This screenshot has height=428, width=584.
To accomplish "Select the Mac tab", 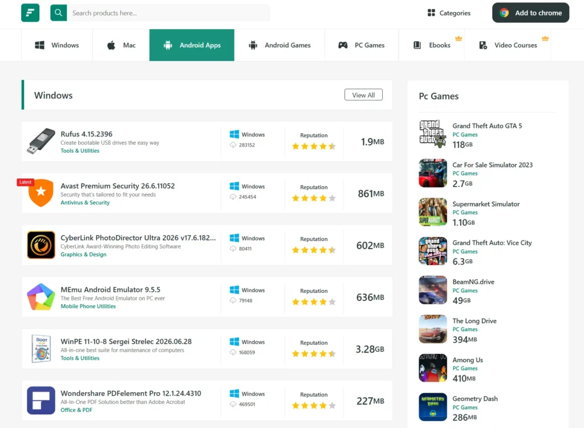I will coord(121,45).
